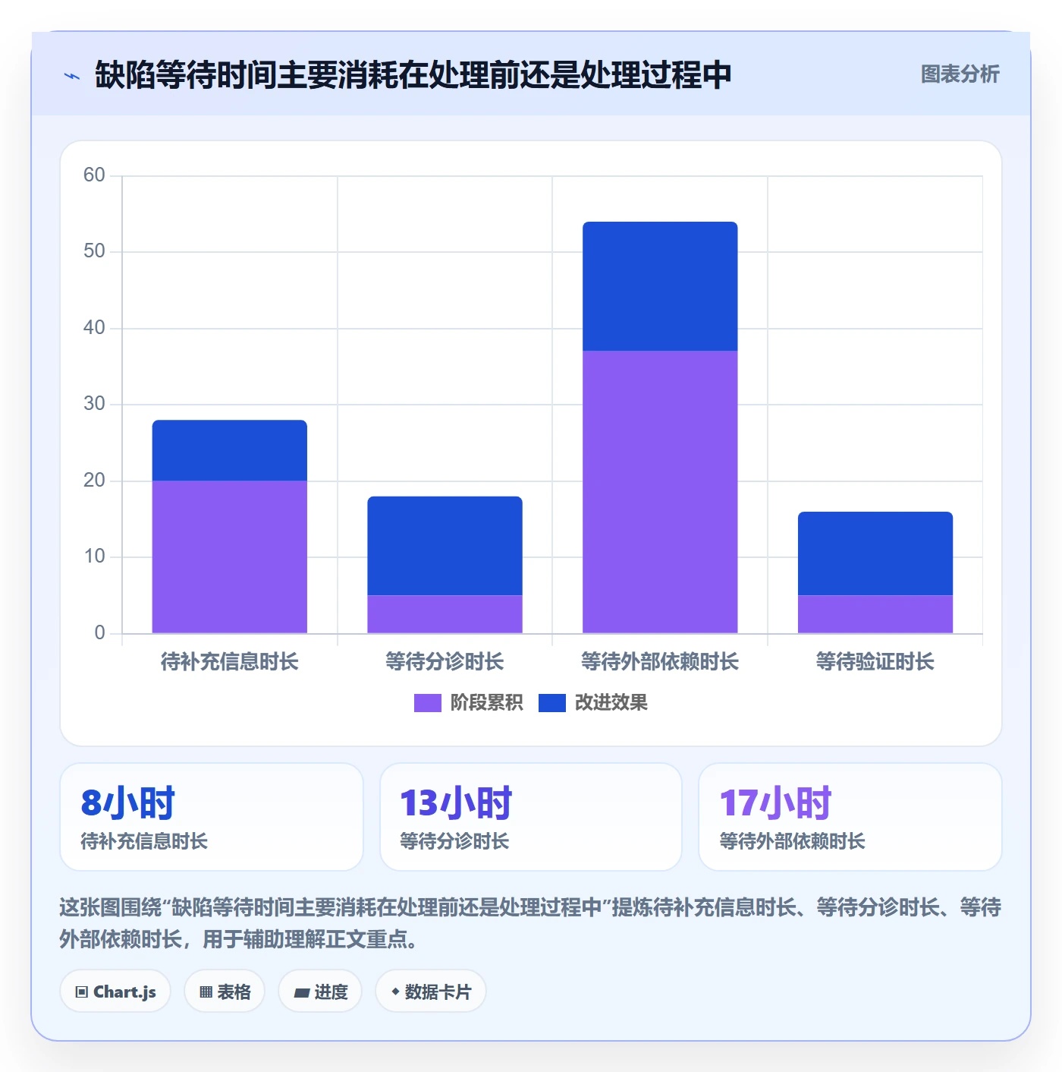Viewport: 1062px width, 1072px height.
Task: Toggle the 阶段累积 legend purple swatch
Action: coord(427,703)
